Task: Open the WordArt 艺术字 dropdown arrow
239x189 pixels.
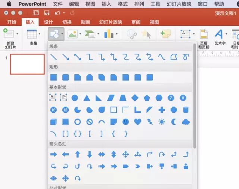Action: pos(226,34)
